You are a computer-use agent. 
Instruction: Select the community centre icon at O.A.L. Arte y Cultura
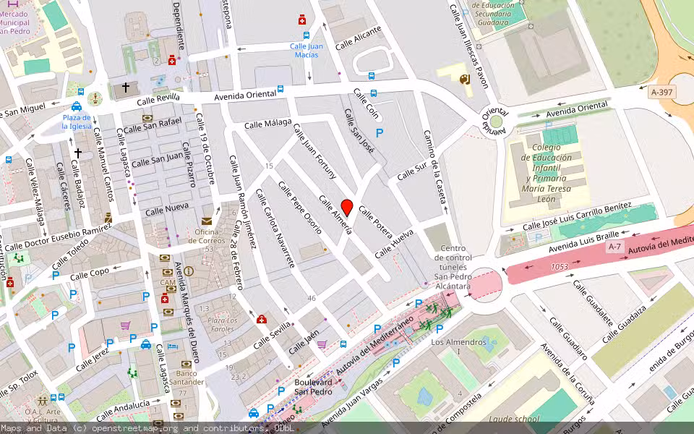(43, 401)
